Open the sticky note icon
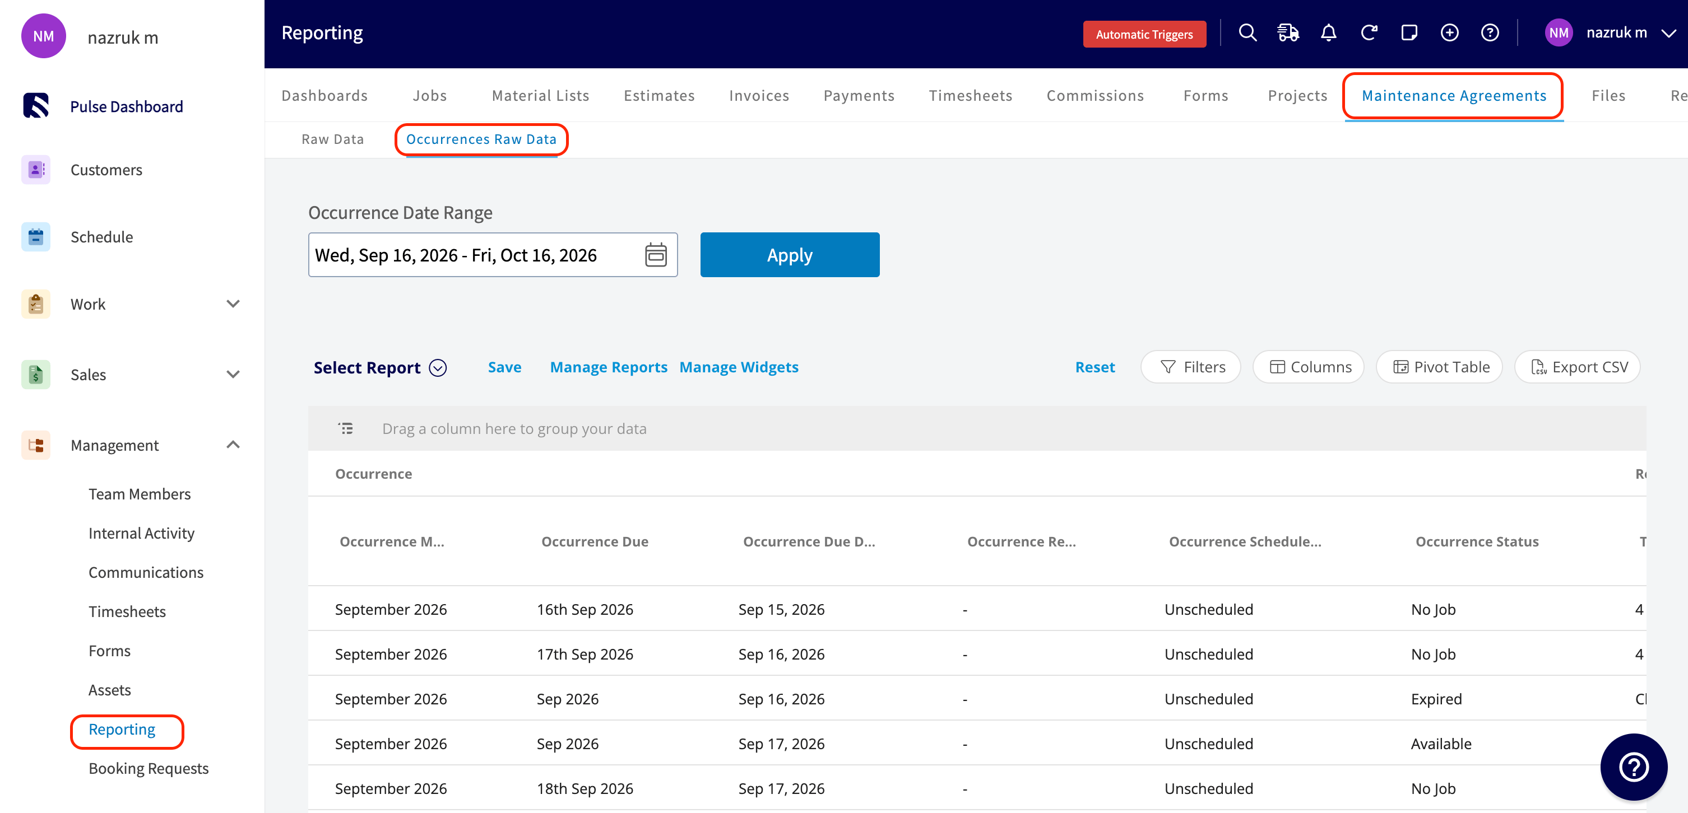This screenshot has height=813, width=1688. click(x=1409, y=32)
